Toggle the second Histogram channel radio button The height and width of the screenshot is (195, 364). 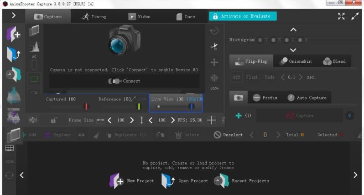point(274,40)
